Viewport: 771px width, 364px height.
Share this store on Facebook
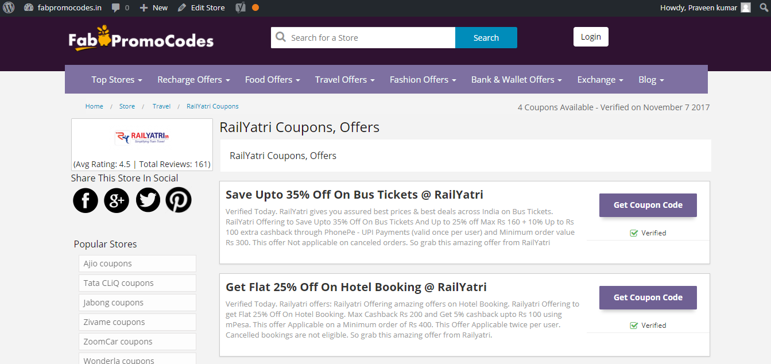86,200
